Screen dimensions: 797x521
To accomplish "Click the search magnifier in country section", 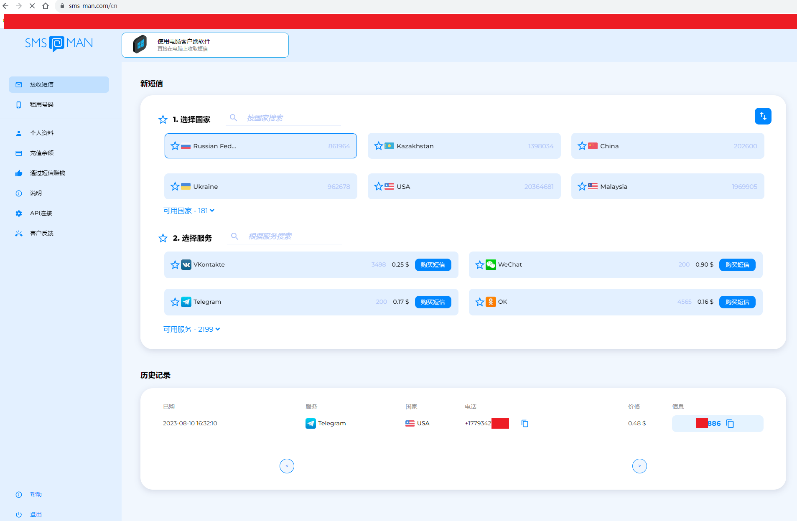I will click(x=234, y=118).
